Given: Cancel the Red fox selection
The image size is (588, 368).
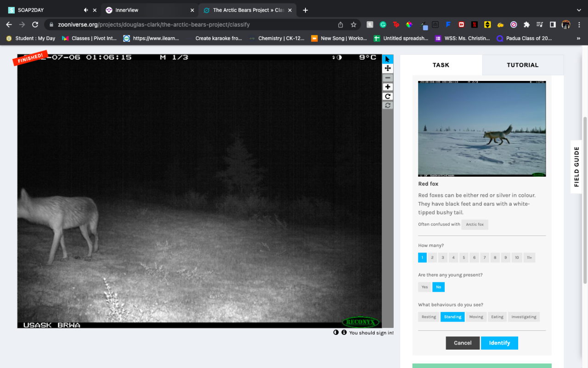Looking at the screenshot, I should pos(462,343).
